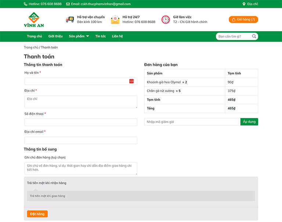Click the Địa chỉ: text in top bar
This screenshot has height=222, width=282.
tap(253, 4)
